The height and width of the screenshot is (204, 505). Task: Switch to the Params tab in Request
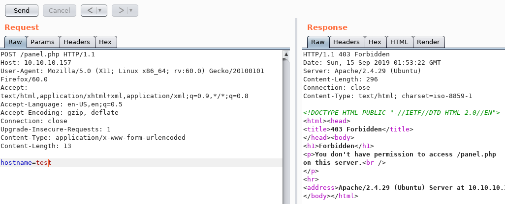pos(43,42)
